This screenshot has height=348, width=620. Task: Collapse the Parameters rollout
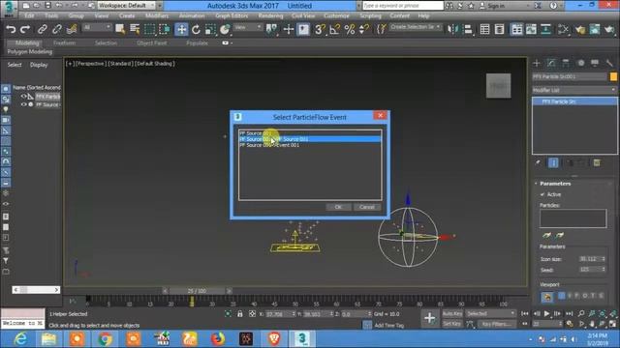(555, 184)
